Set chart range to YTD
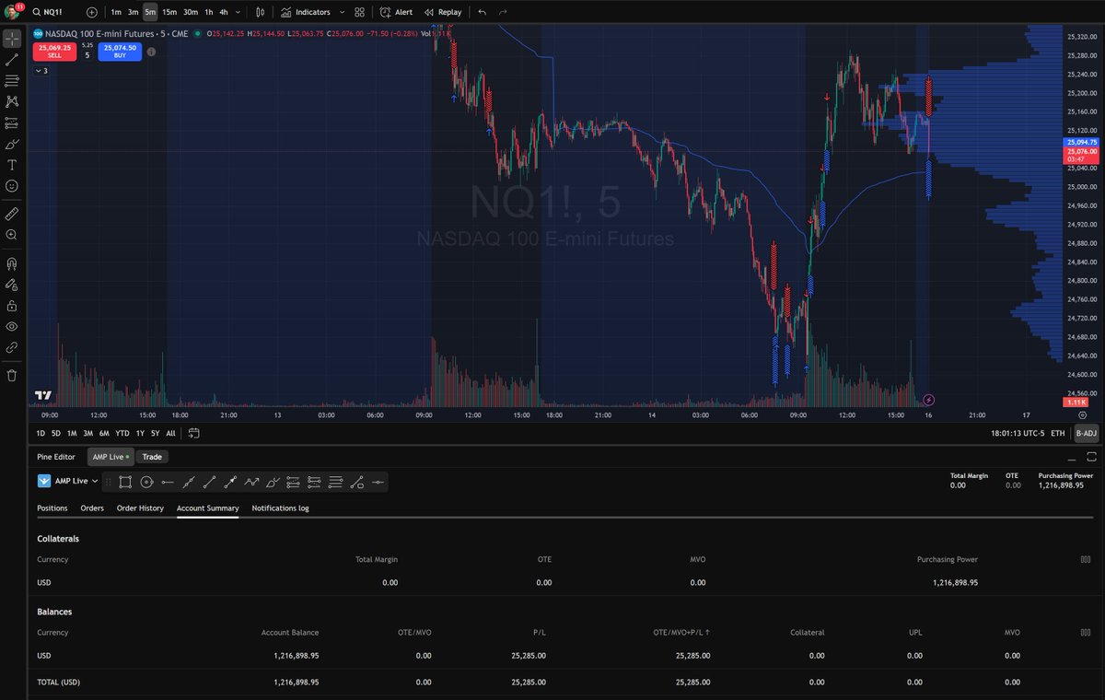 tap(122, 433)
